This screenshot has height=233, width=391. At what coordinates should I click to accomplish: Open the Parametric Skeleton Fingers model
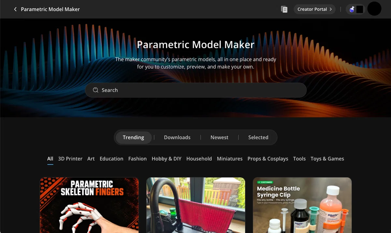pyautogui.click(x=89, y=205)
